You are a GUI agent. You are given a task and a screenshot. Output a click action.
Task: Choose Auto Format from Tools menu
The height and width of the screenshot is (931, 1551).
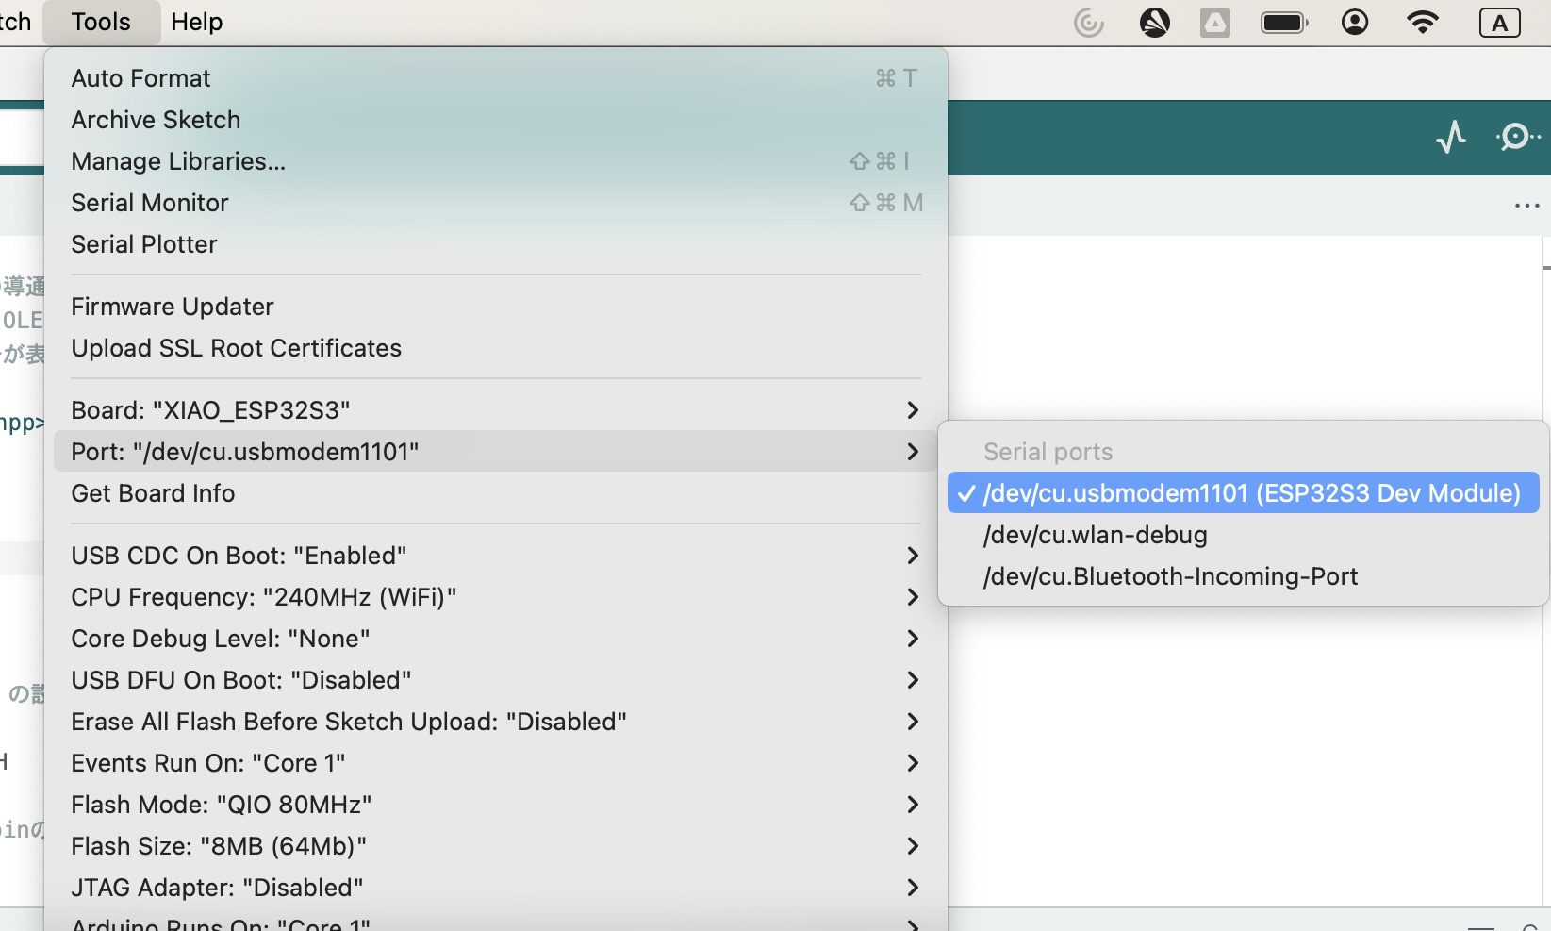pos(496,78)
